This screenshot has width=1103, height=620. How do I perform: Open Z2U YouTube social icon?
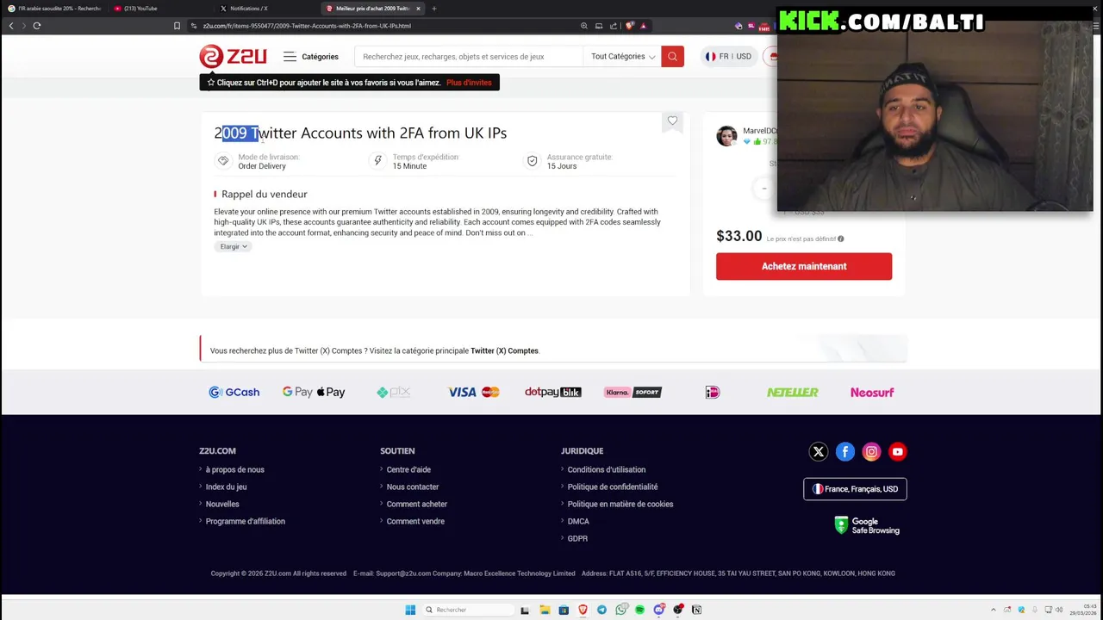897,452
